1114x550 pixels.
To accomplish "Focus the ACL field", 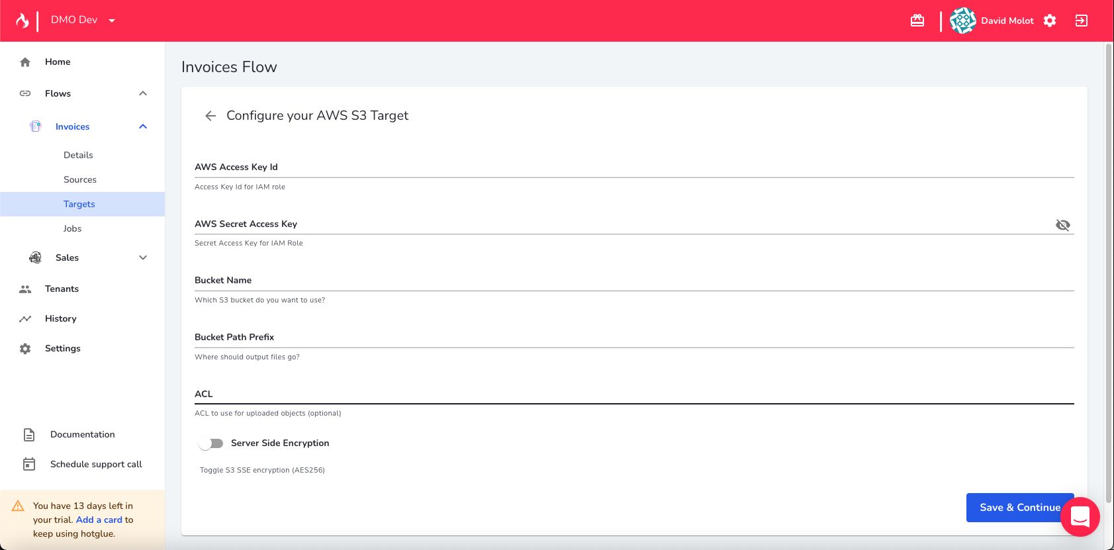I will pyautogui.click(x=634, y=394).
